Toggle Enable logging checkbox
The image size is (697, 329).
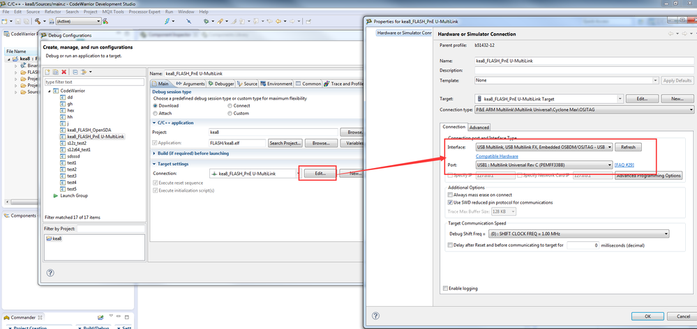446,289
